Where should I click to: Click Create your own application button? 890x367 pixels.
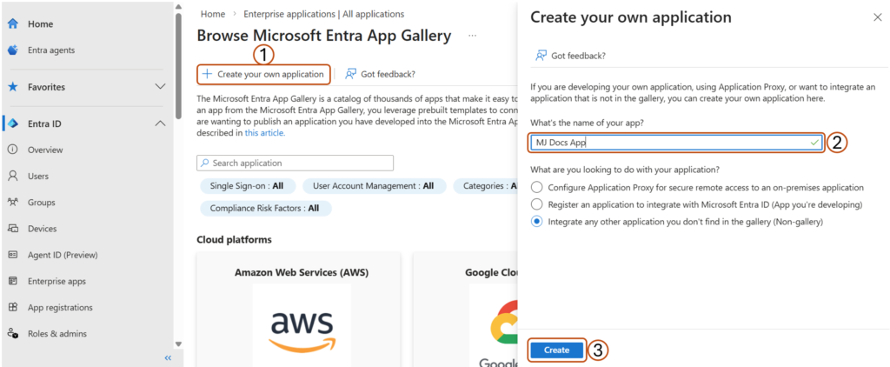(263, 74)
